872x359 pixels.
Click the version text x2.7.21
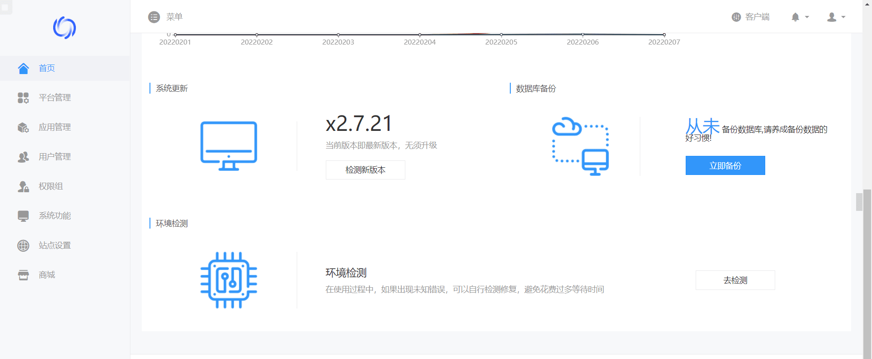(359, 124)
